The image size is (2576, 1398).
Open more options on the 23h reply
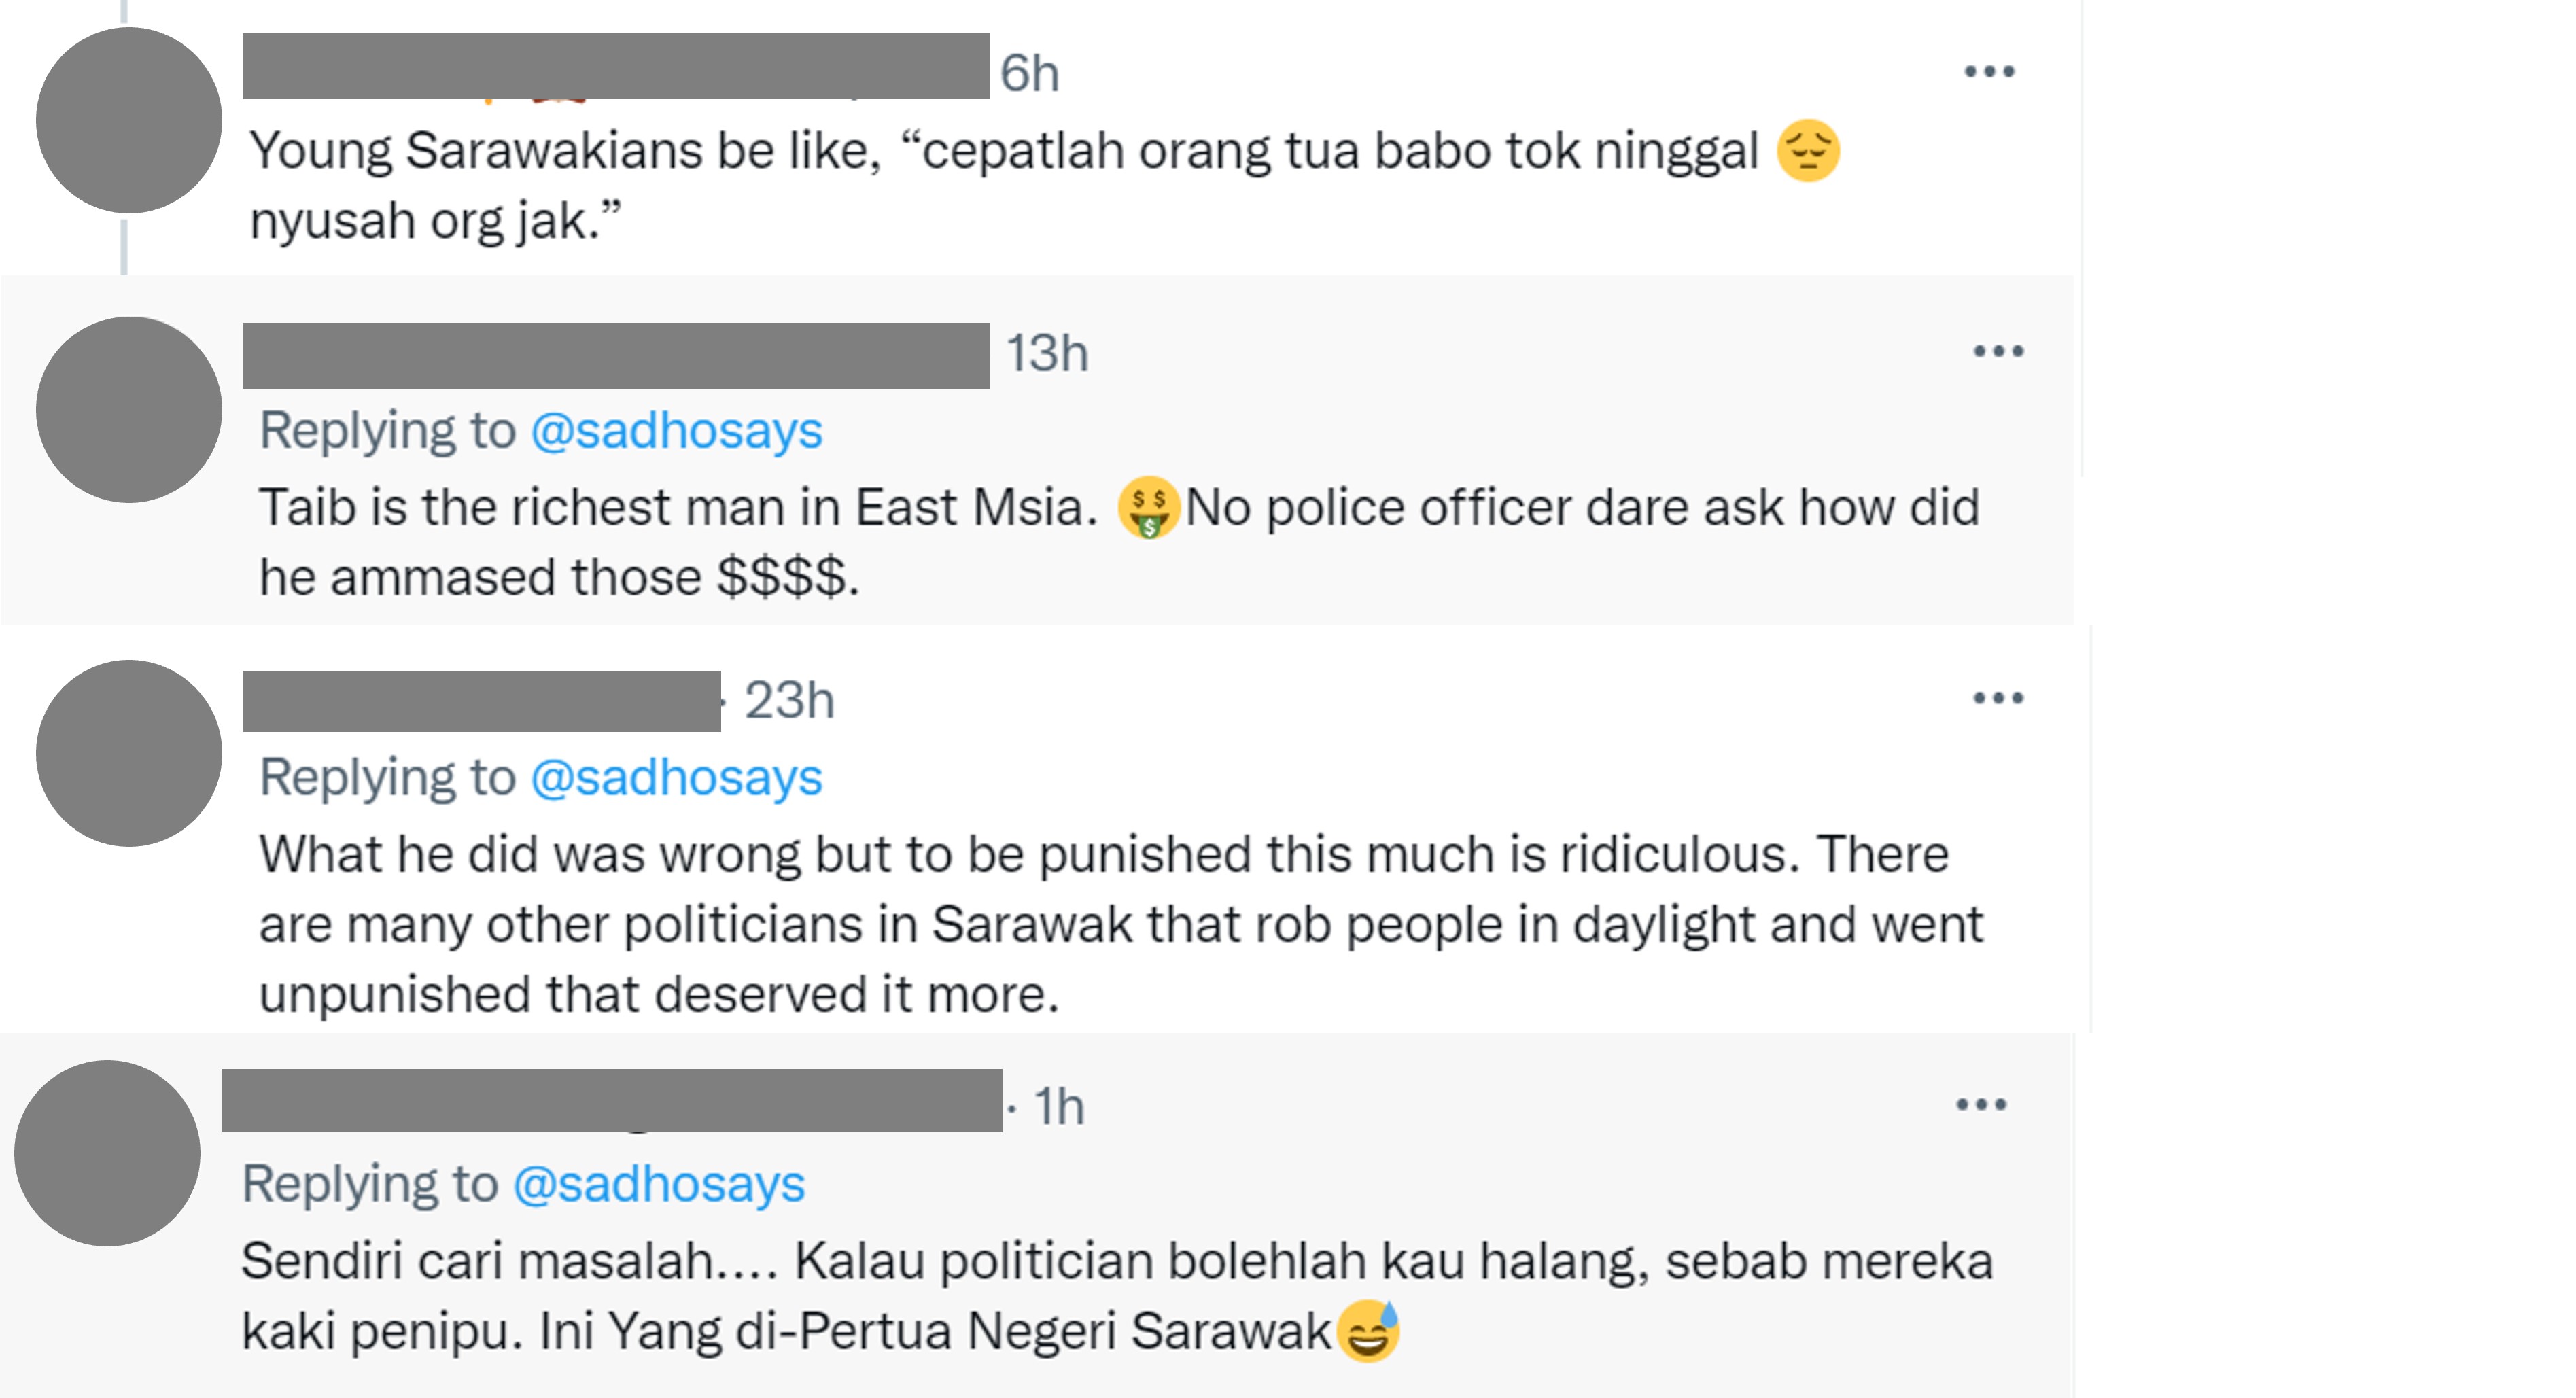pyautogui.click(x=1998, y=698)
